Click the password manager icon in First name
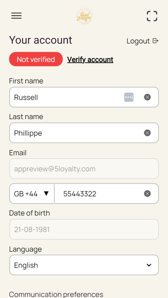168x298 pixels. (129, 97)
